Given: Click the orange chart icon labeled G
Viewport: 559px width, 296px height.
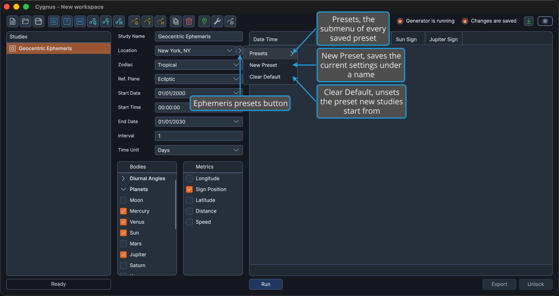Looking at the screenshot, I should (x=134, y=21).
